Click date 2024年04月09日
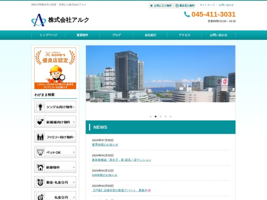 tap(103, 186)
